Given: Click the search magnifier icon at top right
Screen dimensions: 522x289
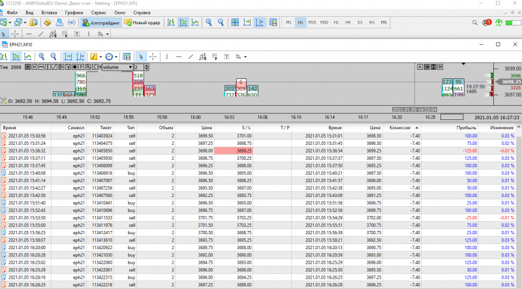Looking at the screenshot, I should pos(476,22).
